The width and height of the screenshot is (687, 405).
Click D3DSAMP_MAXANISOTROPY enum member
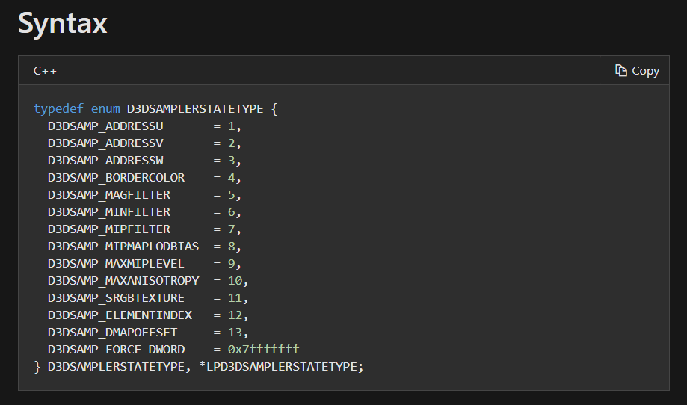(123, 281)
